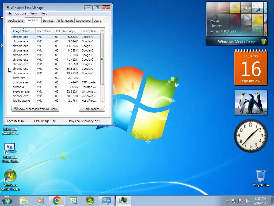Select the ctfmon.exe process row
Image resolution: width=274 pixels, height=206 pixels.
click(56, 82)
